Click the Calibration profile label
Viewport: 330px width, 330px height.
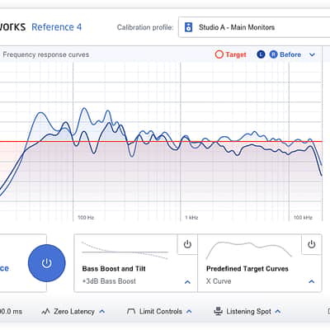[x=145, y=27]
